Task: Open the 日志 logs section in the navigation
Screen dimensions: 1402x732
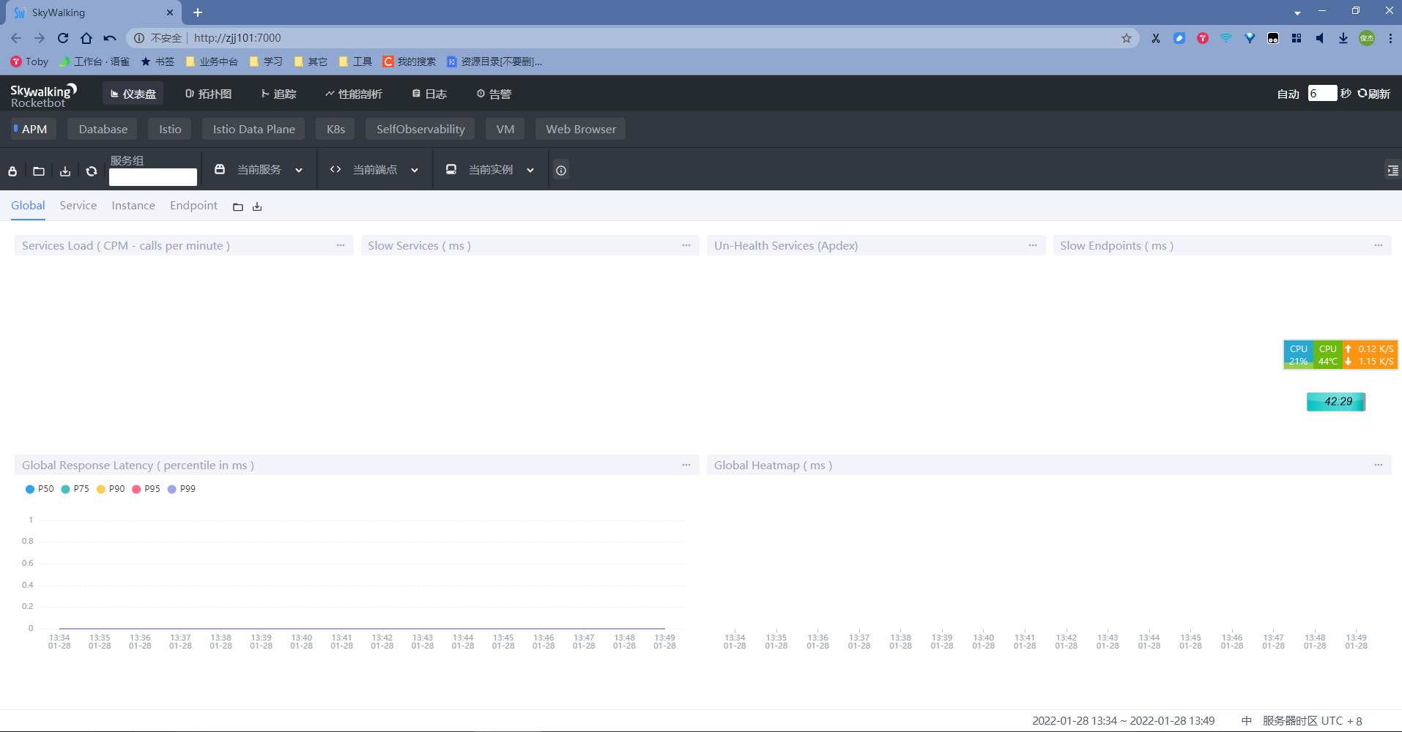Action: [429, 94]
